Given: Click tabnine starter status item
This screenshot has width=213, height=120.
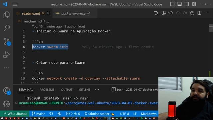Looking at the screenshot, I should [99, 114].
